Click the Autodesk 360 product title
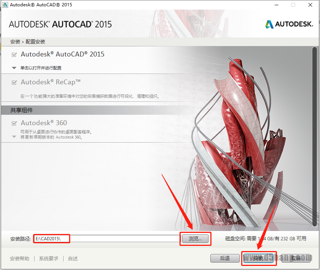The image size is (320, 270). 44,123
